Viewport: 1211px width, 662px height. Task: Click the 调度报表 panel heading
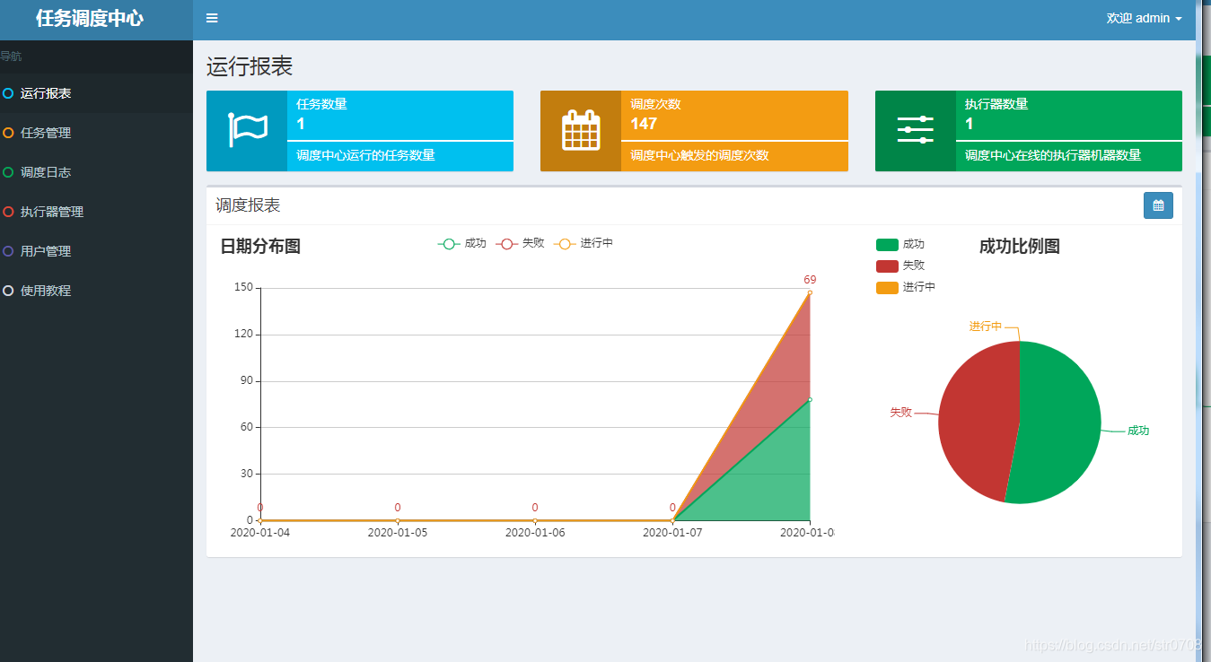248,205
